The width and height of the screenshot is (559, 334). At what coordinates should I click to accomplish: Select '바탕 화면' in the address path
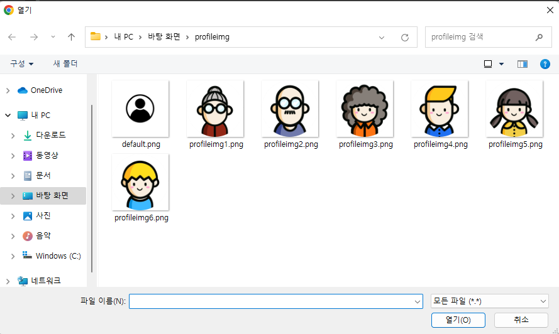pyautogui.click(x=164, y=36)
